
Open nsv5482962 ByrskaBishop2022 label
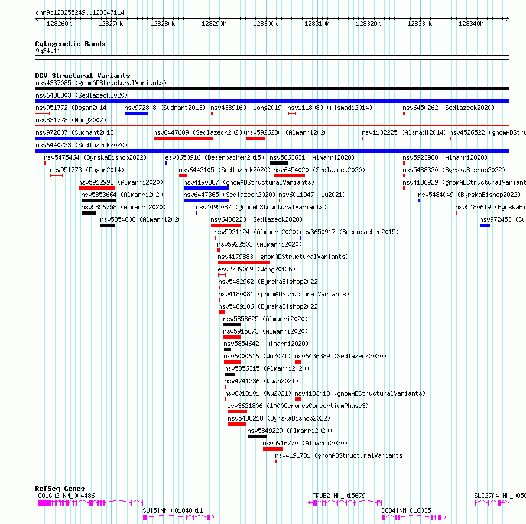pos(270,282)
